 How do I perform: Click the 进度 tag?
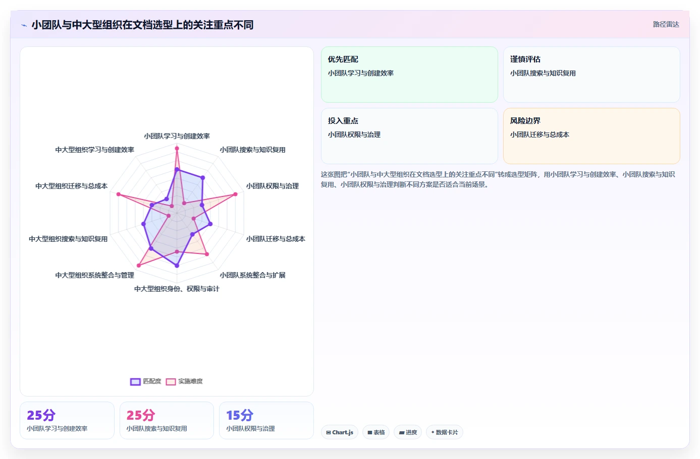click(x=408, y=432)
